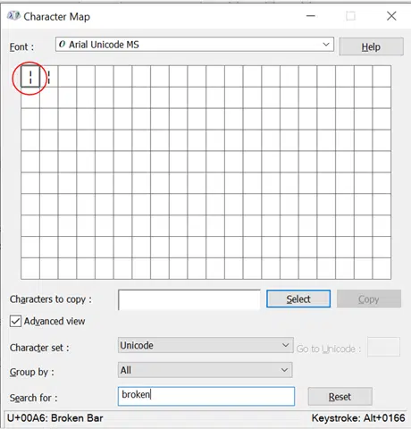Click the empty third cell in the first grid row
Image resolution: width=411 pixels, height=429 pixels.
(x=67, y=77)
